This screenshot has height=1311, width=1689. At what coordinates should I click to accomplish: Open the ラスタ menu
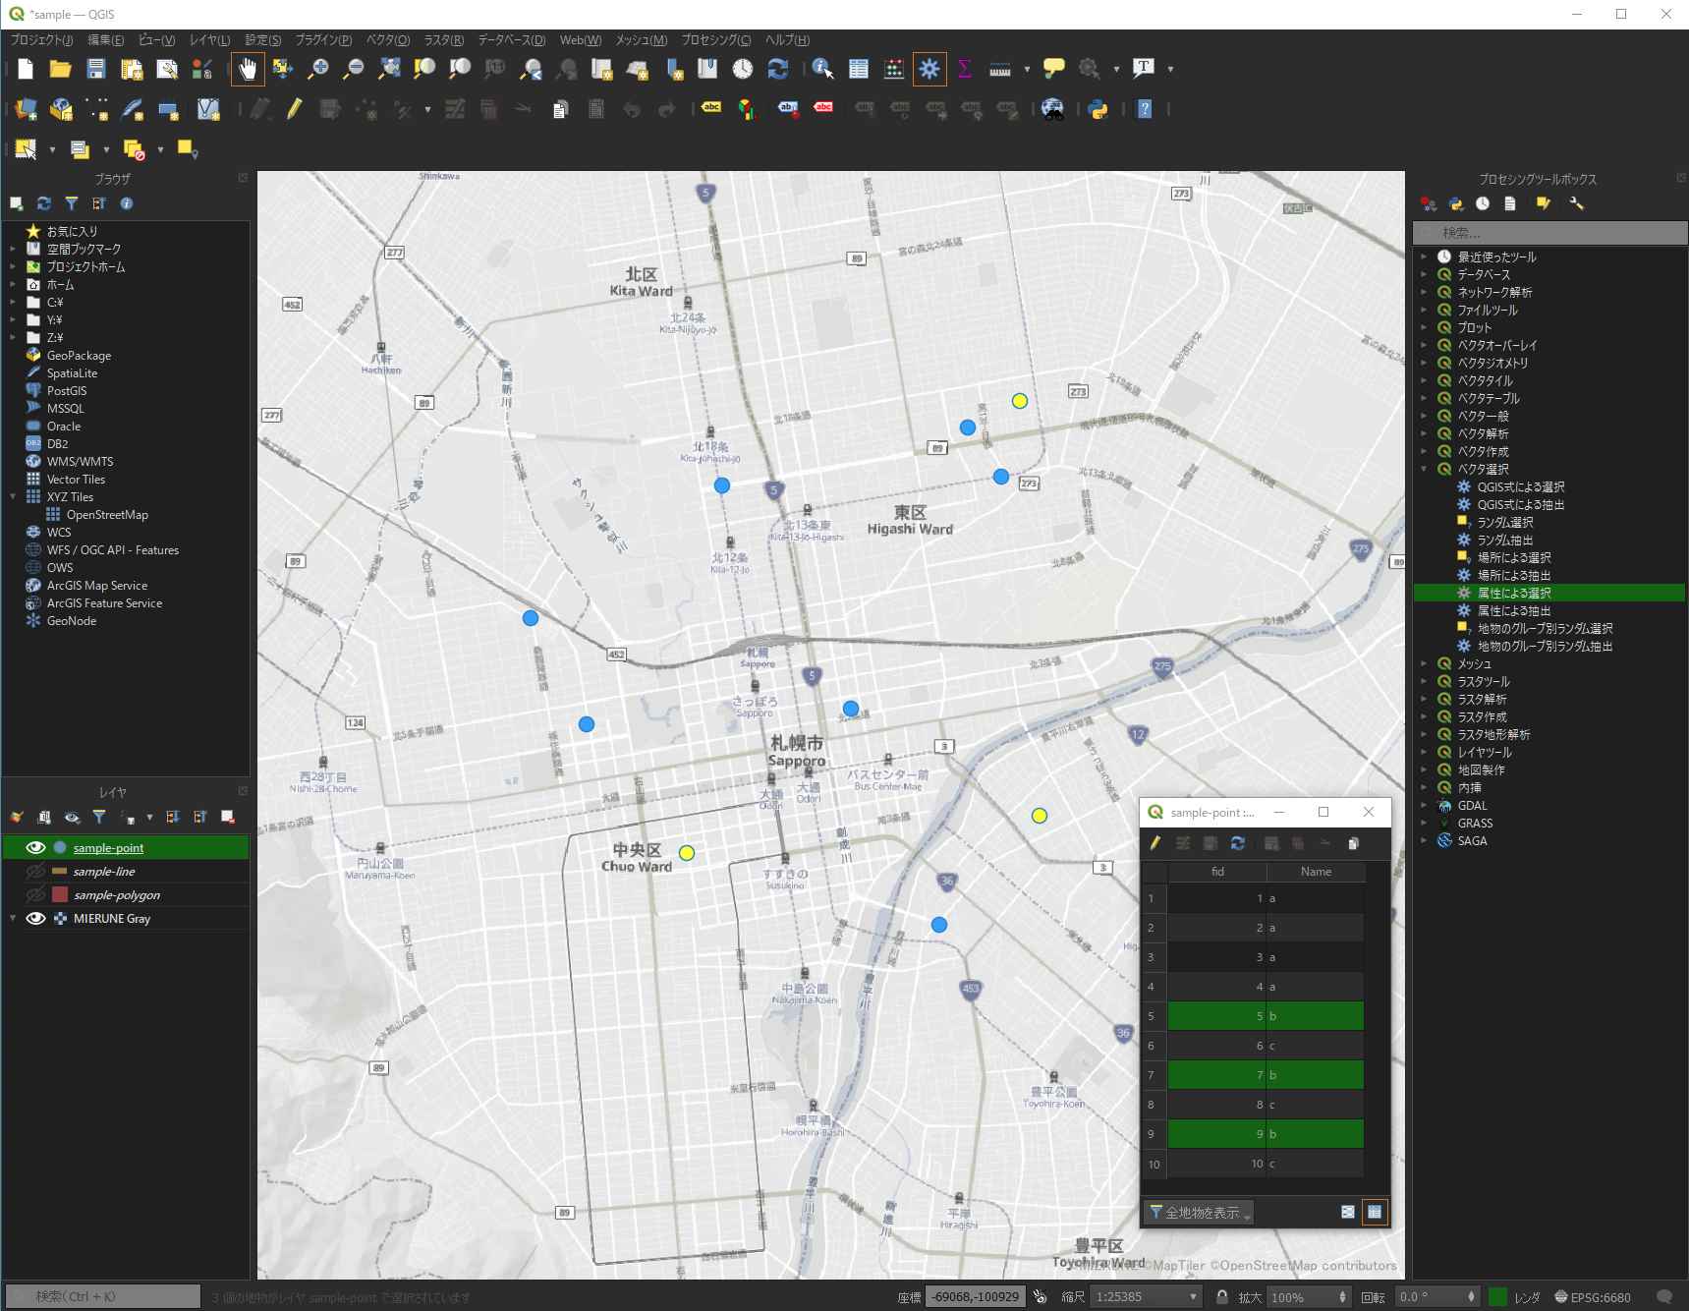[443, 40]
